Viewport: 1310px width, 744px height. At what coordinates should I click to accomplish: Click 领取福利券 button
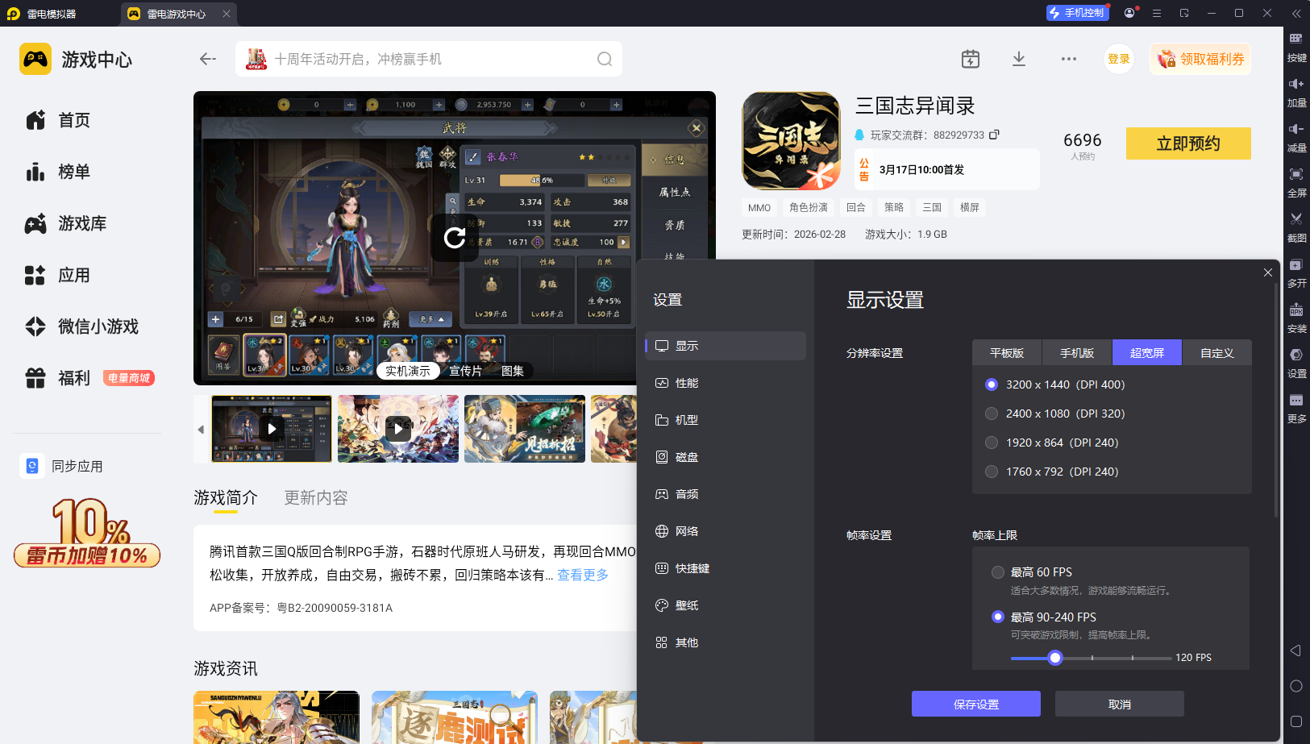click(1201, 59)
